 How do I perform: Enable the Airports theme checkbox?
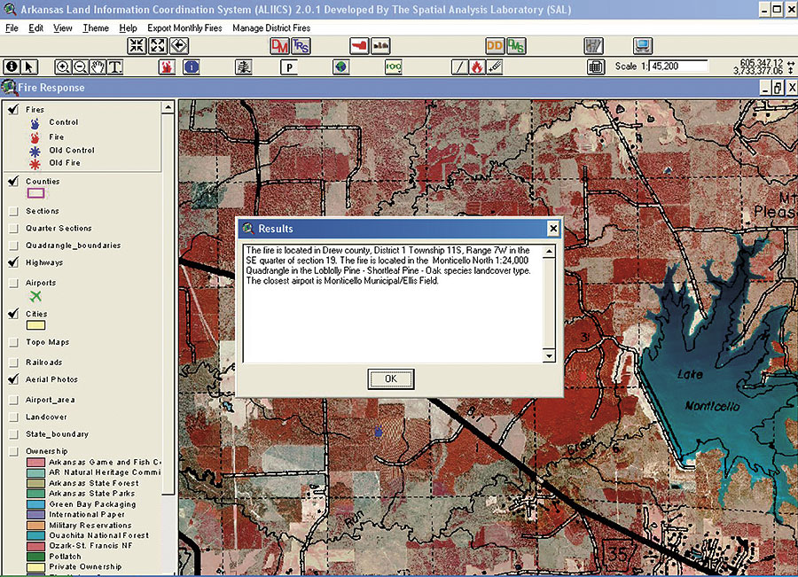point(13,283)
